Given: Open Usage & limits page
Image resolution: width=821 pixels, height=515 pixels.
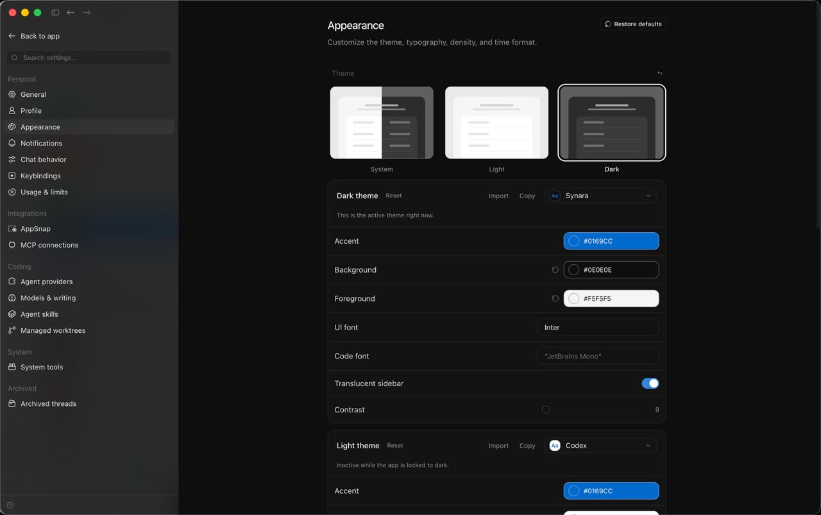Looking at the screenshot, I should [x=89, y=192].
